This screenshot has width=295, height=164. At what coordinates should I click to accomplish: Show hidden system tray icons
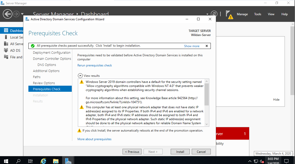(250, 161)
